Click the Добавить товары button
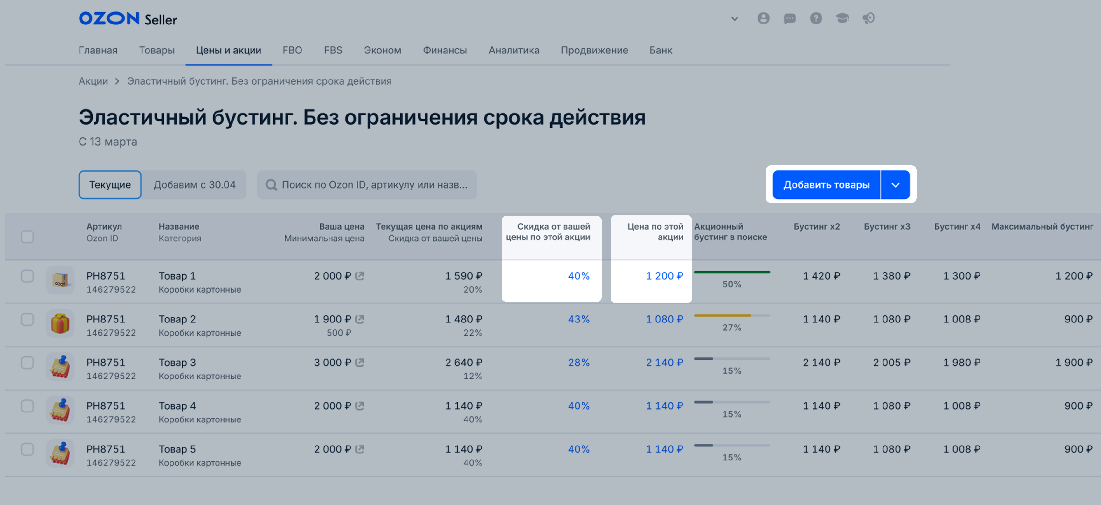Screen dimensions: 1101x505 click(826, 185)
